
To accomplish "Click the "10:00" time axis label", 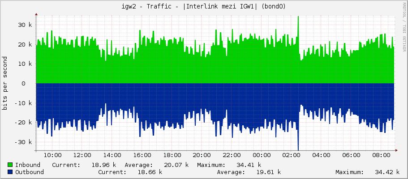I will coord(52,155).
